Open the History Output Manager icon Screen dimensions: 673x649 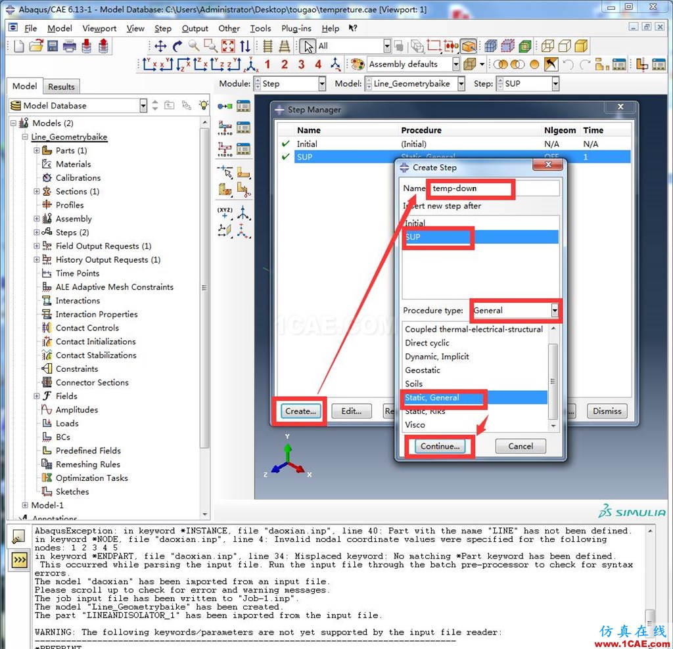(x=243, y=149)
